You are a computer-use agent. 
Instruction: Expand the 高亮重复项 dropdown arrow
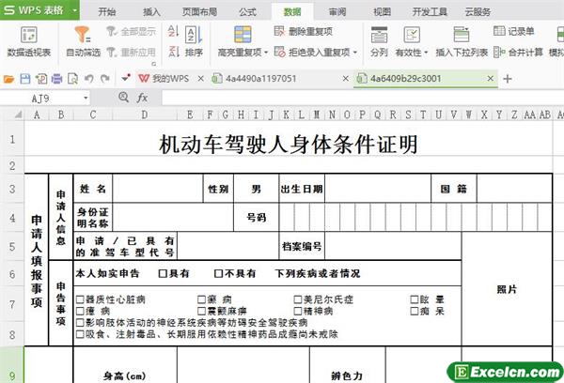coord(266,53)
